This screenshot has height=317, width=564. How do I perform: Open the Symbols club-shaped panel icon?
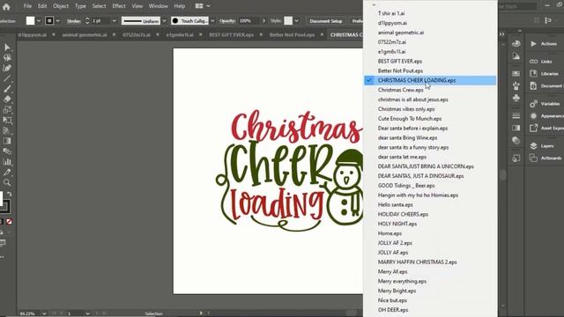516,98
